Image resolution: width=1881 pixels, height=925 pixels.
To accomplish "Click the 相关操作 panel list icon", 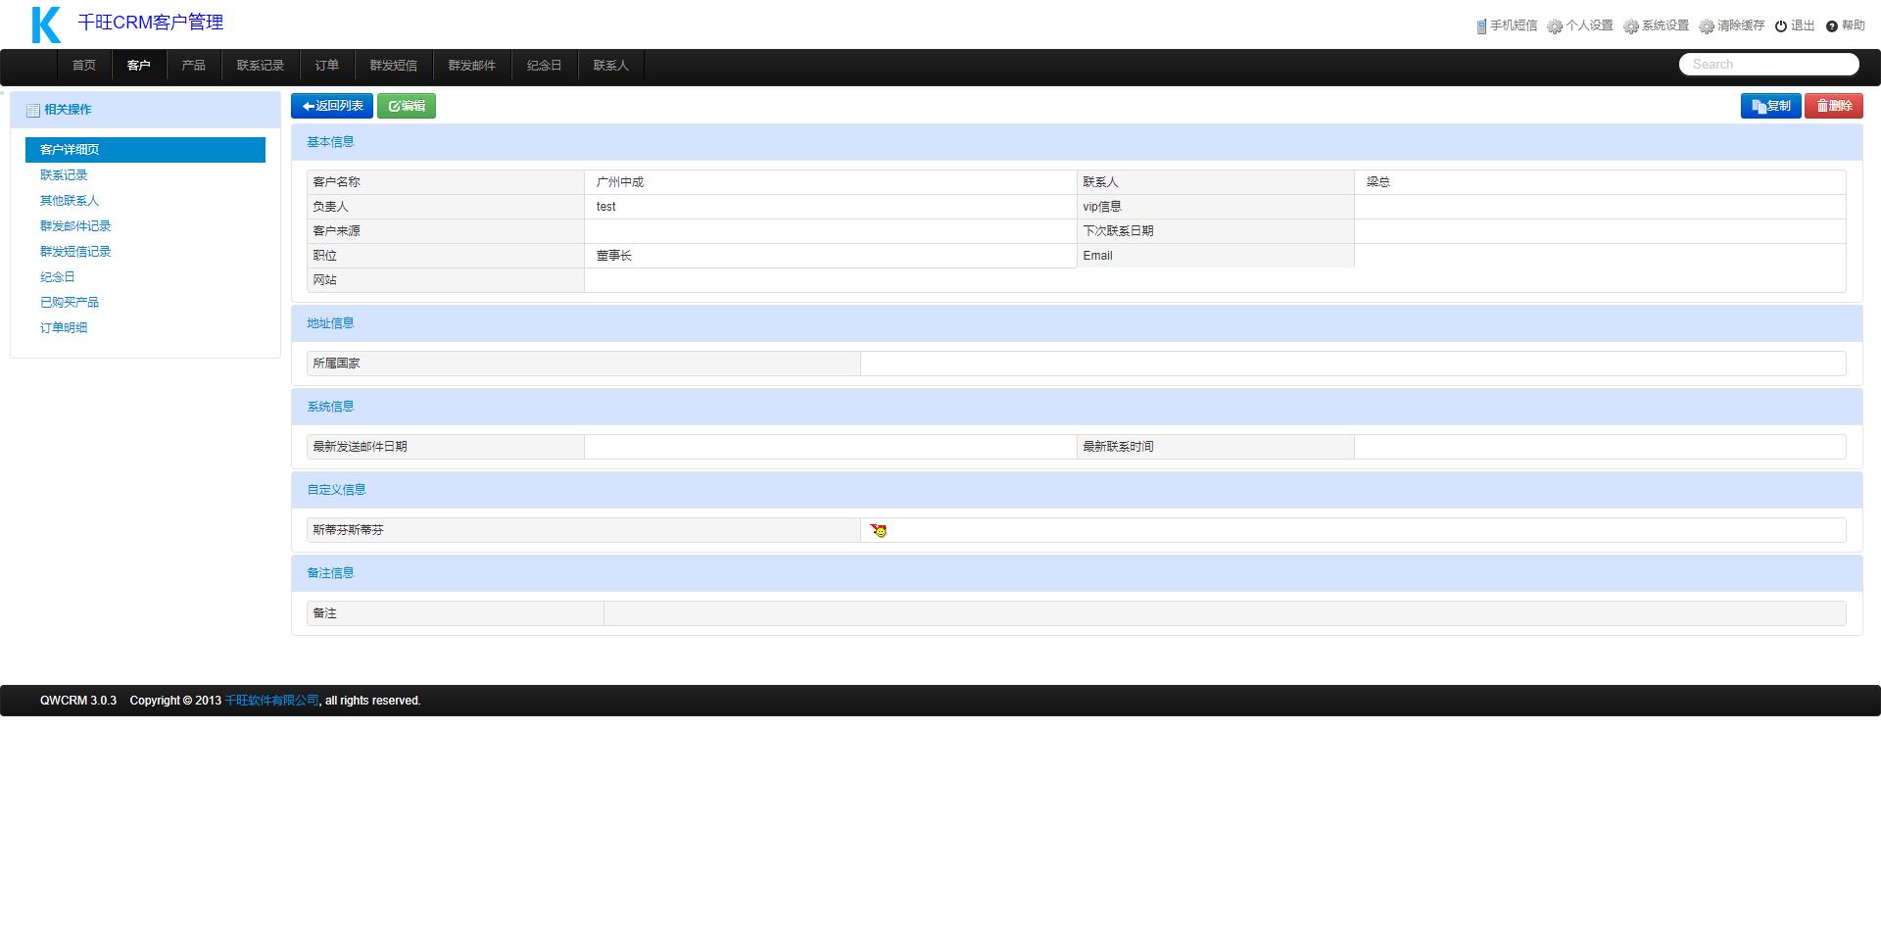I will coord(33,110).
